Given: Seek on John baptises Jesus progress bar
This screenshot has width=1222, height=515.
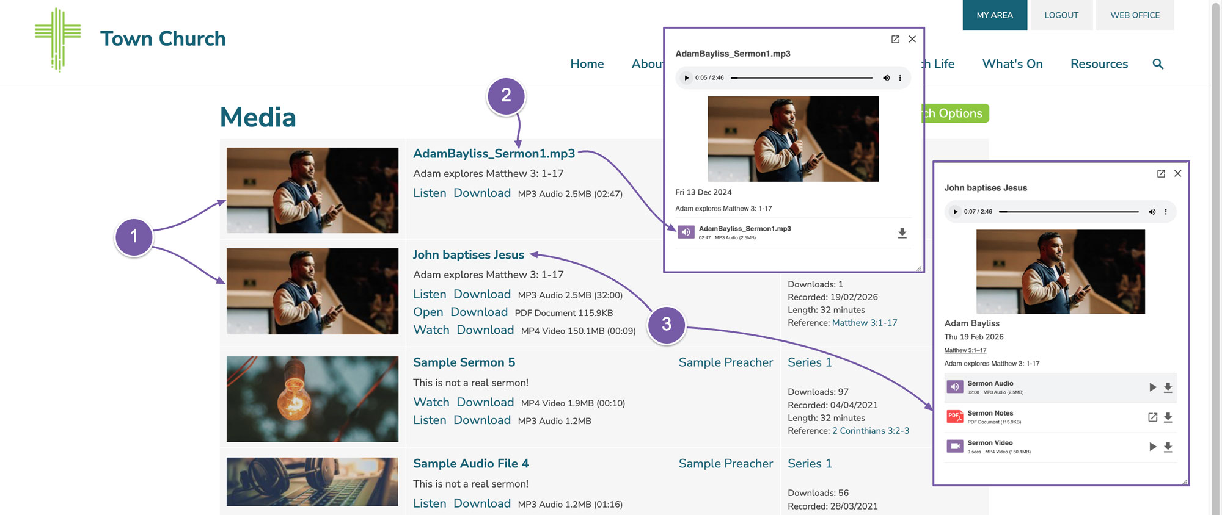Looking at the screenshot, I should [x=1069, y=212].
